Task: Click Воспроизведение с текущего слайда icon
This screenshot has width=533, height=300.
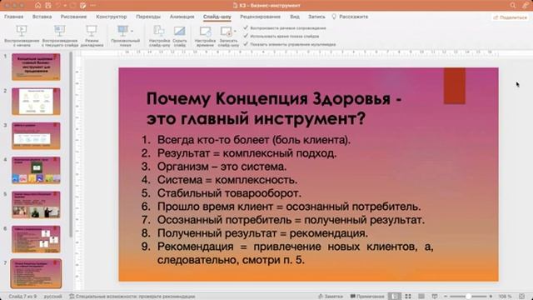Action: pos(60,31)
